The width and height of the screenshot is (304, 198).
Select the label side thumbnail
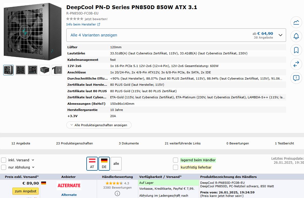coord(33,70)
